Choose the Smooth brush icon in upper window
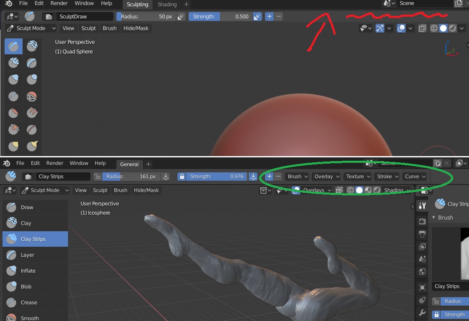This screenshot has height=321, width=469. pos(32,96)
